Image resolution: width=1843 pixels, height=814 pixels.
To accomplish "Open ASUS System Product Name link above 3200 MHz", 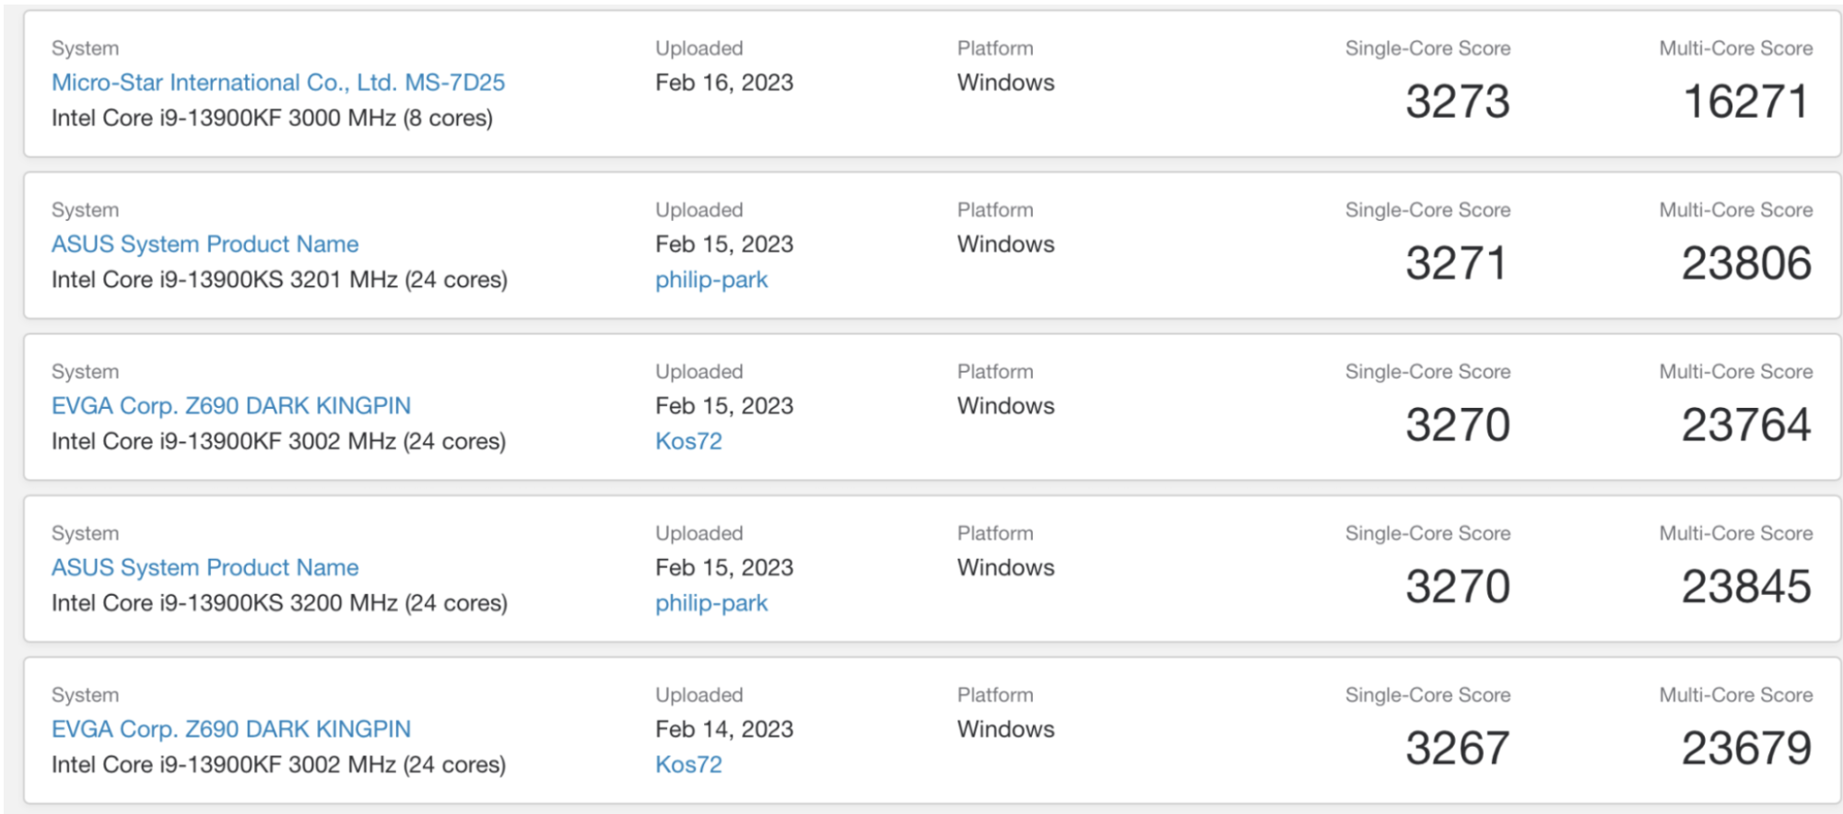I will coord(205,567).
